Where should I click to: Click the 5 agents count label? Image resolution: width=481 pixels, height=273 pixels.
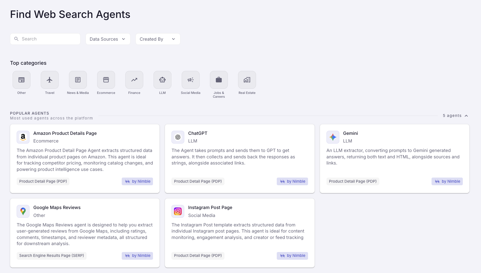pyautogui.click(x=452, y=116)
